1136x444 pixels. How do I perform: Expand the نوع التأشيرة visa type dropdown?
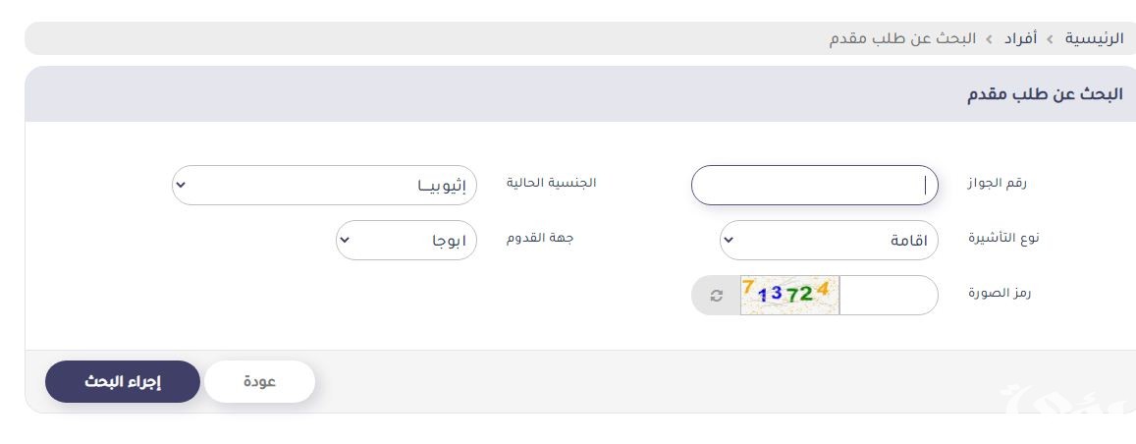tap(829, 240)
